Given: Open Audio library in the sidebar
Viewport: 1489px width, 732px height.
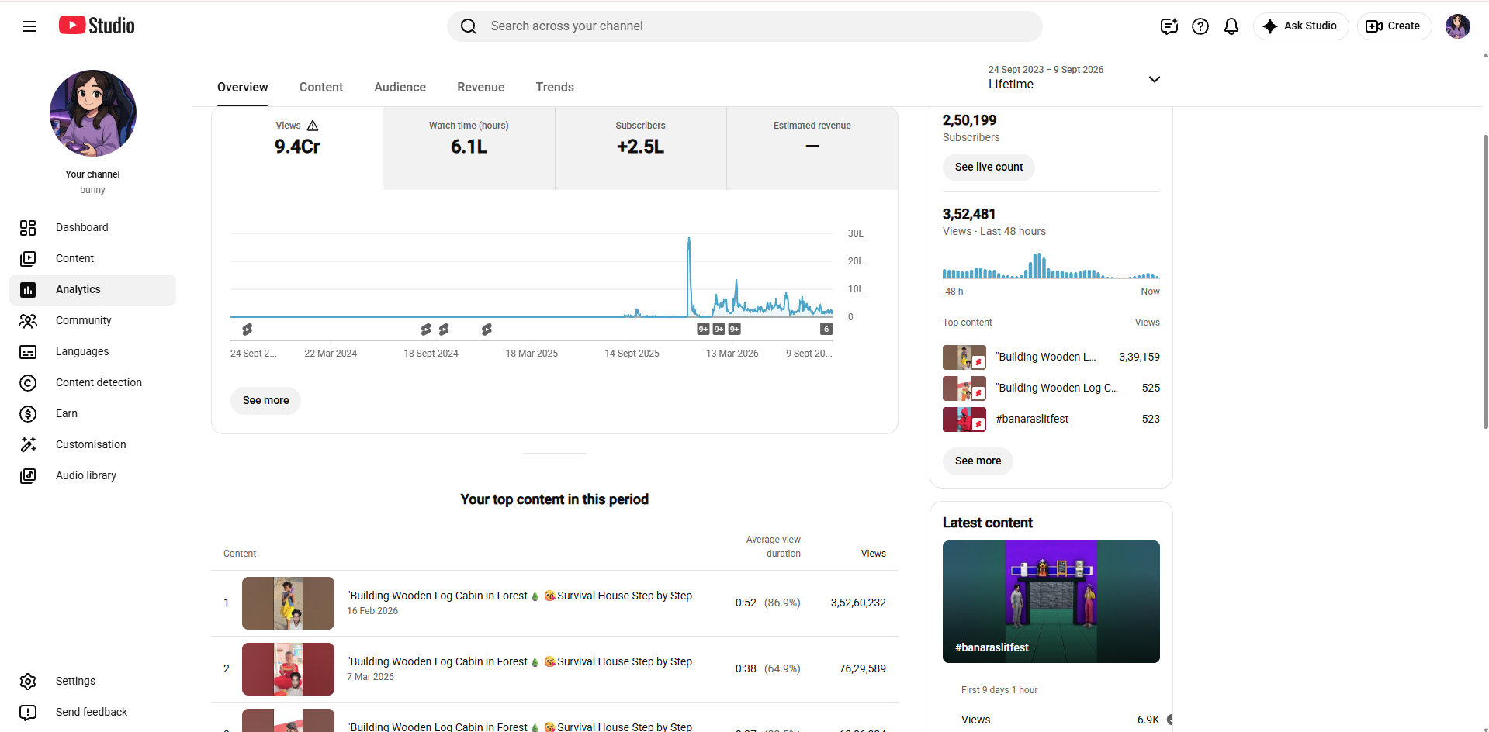Looking at the screenshot, I should click(93, 475).
